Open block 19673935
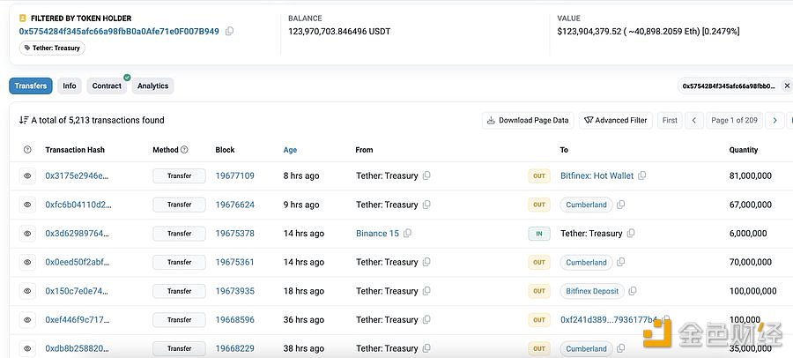This screenshot has height=358, width=793. point(234,291)
